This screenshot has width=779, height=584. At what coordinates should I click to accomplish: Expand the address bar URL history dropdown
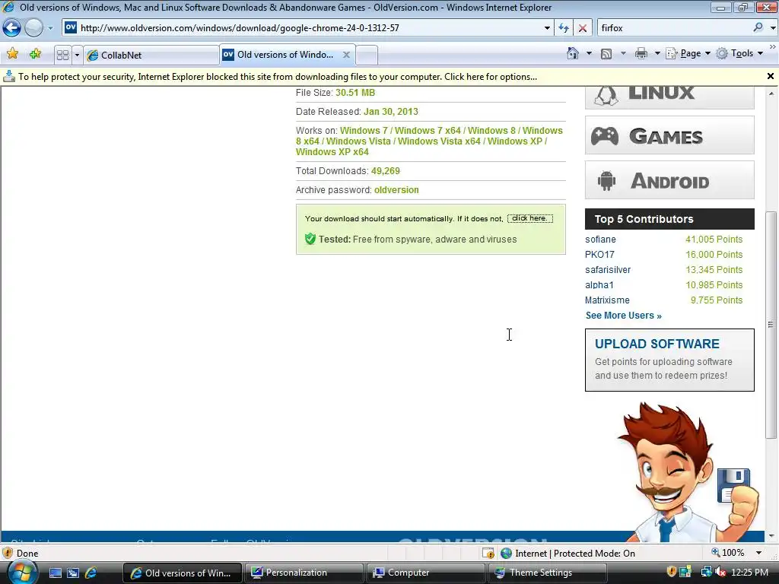pyautogui.click(x=547, y=28)
